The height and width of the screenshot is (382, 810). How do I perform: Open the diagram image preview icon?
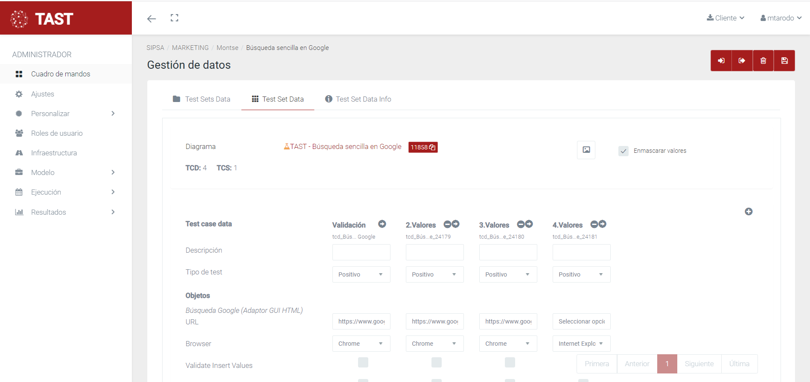tap(586, 150)
